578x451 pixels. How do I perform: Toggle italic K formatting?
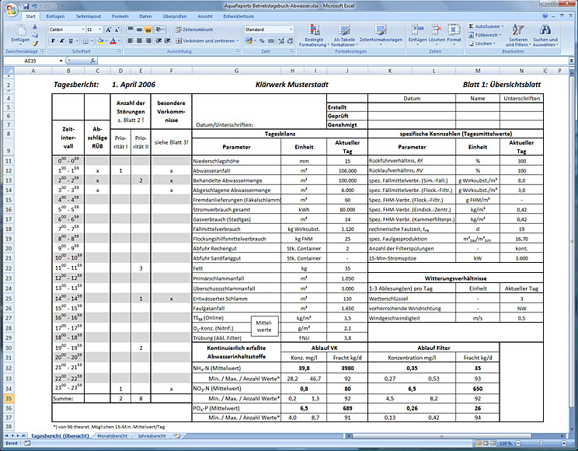coord(62,40)
